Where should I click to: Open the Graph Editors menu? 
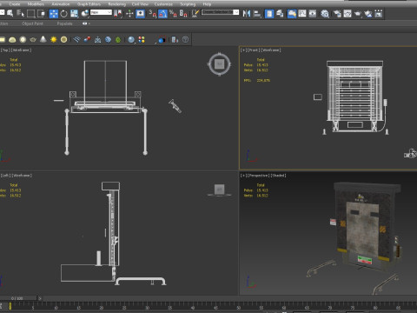pos(89,4)
